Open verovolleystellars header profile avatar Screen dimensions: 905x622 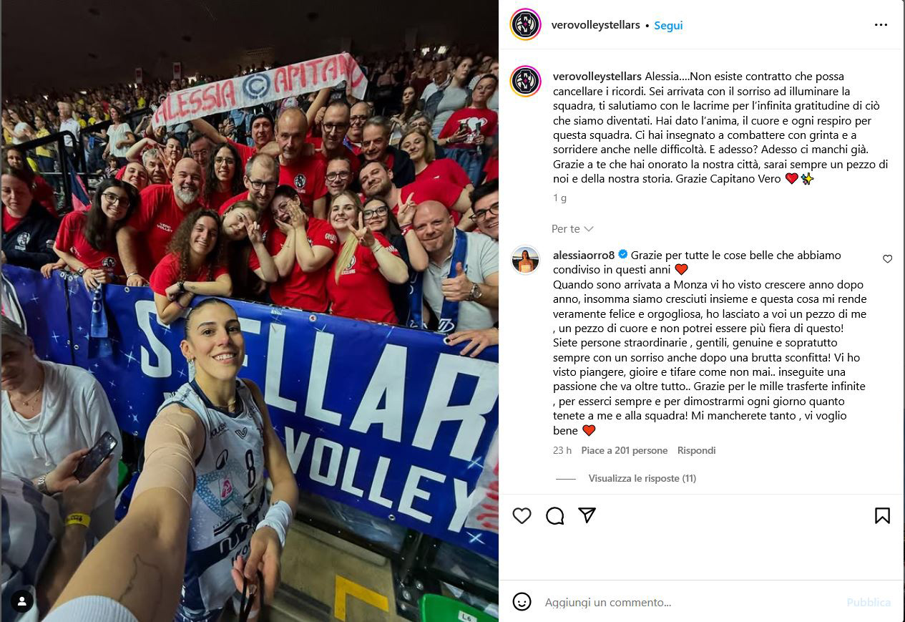(x=525, y=24)
